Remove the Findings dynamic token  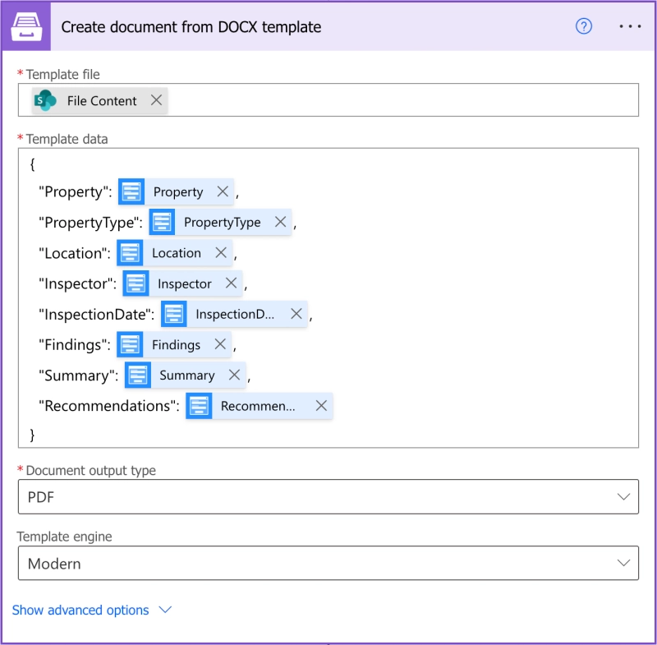(x=220, y=344)
